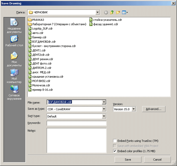Expand the Папка folder dropdown
Viewport: 177px width, 166px height.
(x=97, y=12)
